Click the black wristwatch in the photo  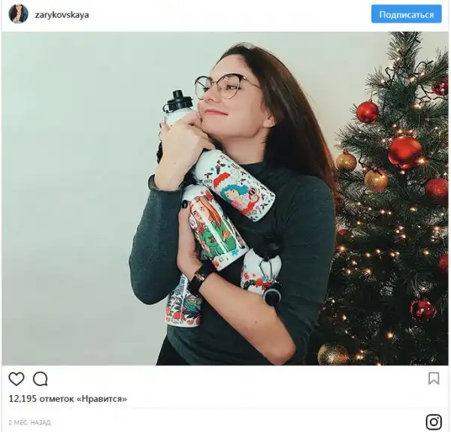[201, 279]
